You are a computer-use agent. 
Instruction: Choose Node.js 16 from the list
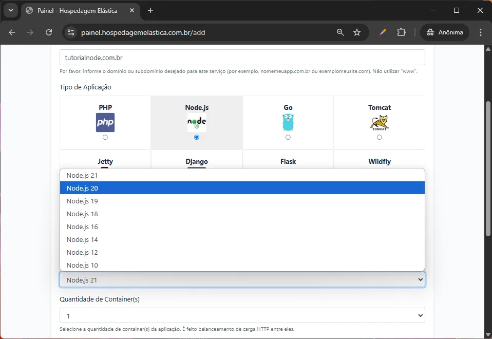(x=242, y=227)
